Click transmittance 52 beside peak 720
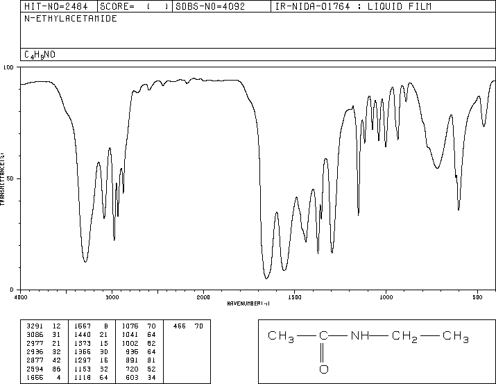The width and height of the screenshot is (496, 384). (x=152, y=369)
